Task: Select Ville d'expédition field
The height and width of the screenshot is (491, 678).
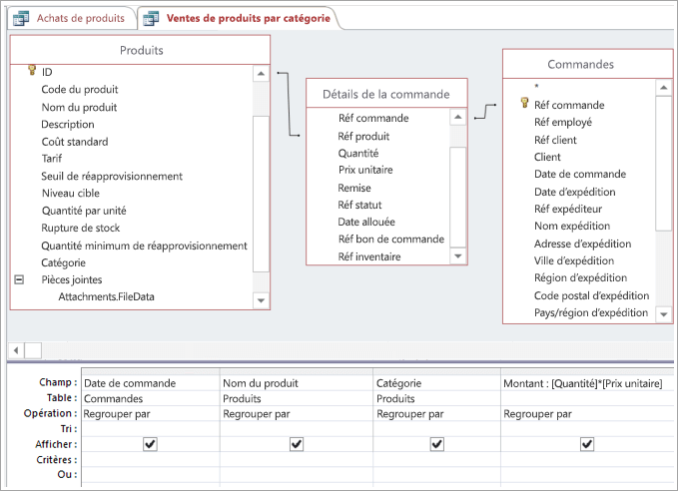Action: click(x=574, y=260)
